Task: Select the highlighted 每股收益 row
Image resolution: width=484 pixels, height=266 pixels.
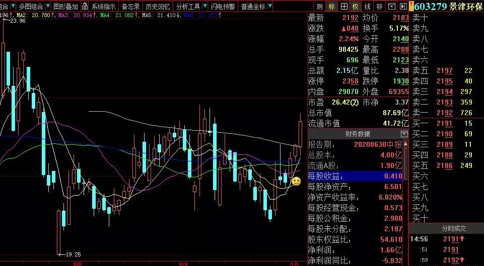Action: (x=355, y=176)
